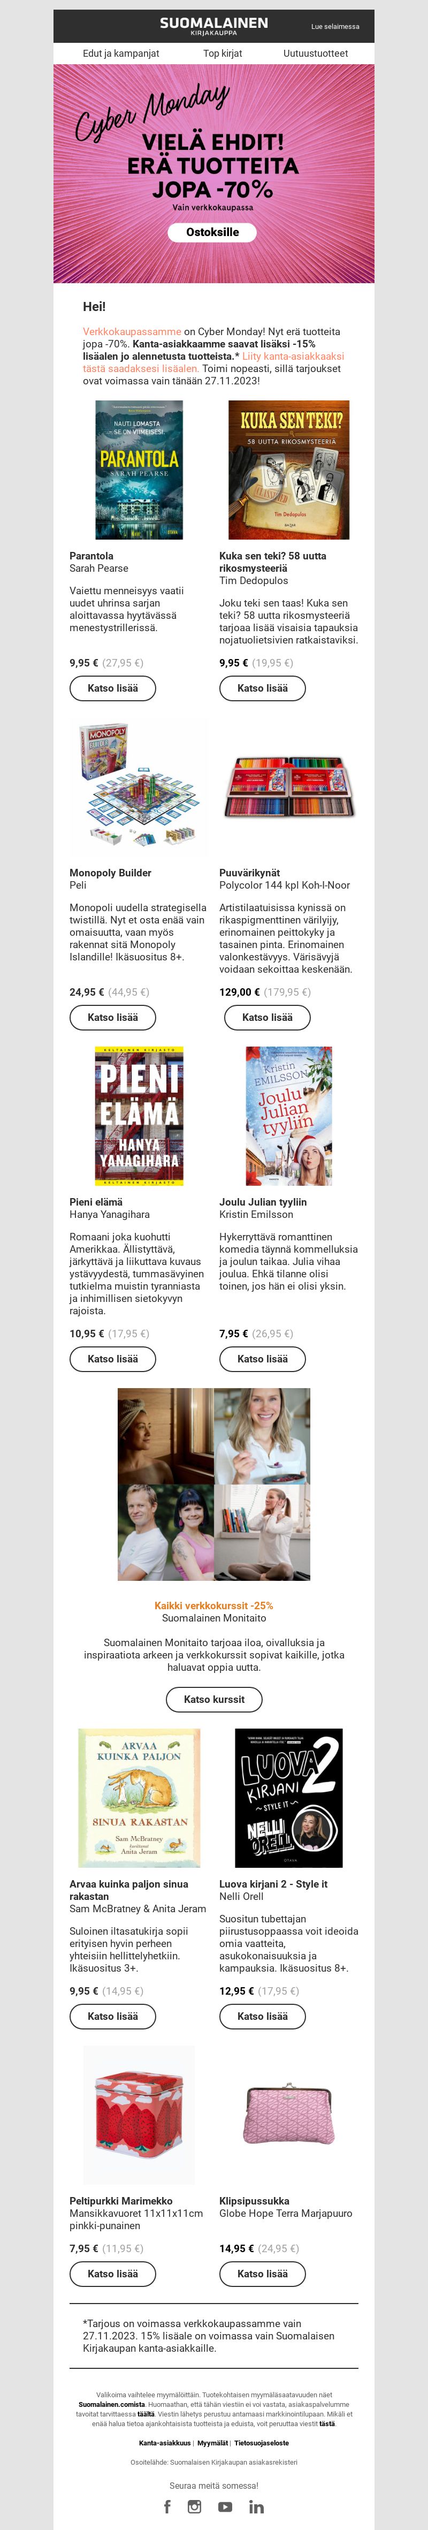Open the Uutuustuotteet menu item
The width and height of the screenshot is (428, 2530).
(x=315, y=53)
